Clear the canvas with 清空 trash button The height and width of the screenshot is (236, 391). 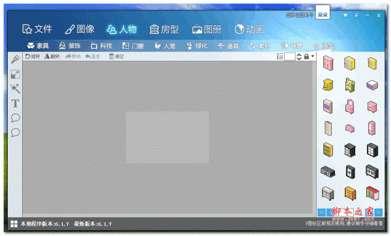(x=116, y=57)
